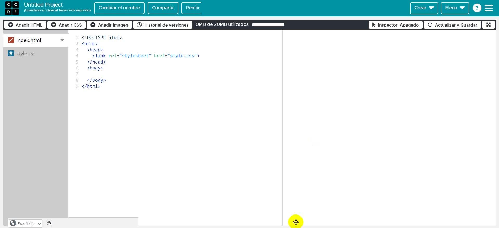Click Añadir Imagen button
Screen dimensions: 499x228
[x=109, y=25]
